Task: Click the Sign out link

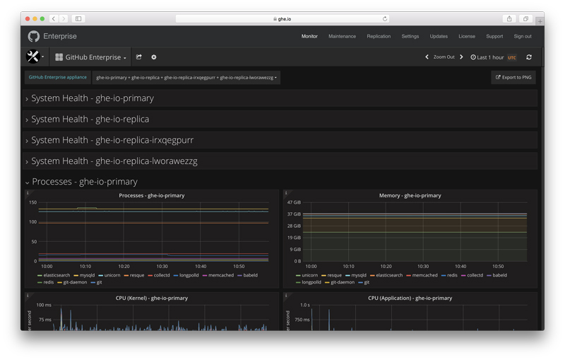Action: point(523,37)
